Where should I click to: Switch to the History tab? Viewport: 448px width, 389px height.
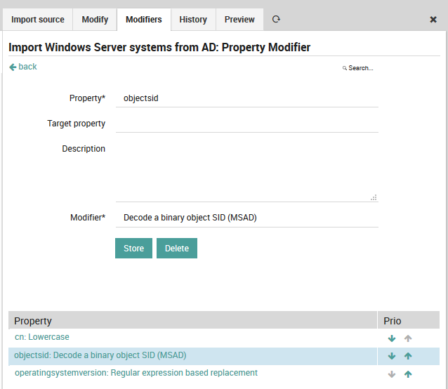(x=193, y=20)
